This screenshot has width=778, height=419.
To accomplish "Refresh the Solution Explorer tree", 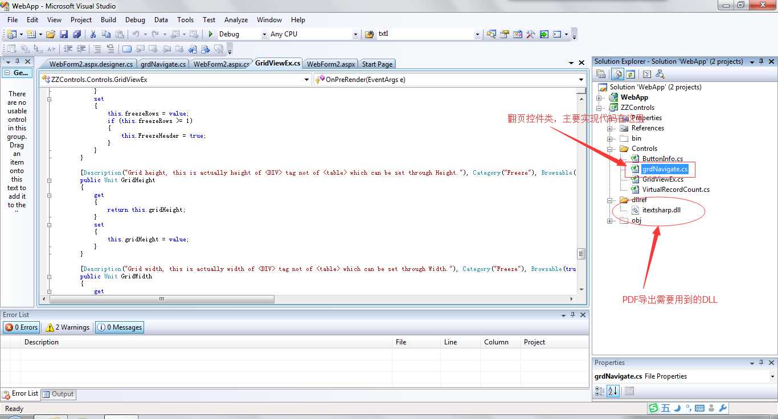I will [x=630, y=74].
